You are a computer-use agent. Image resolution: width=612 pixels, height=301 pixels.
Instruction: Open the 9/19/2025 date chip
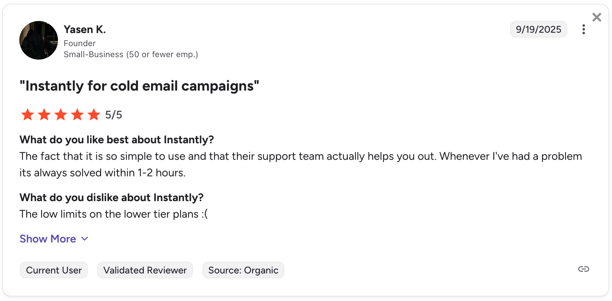539,29
